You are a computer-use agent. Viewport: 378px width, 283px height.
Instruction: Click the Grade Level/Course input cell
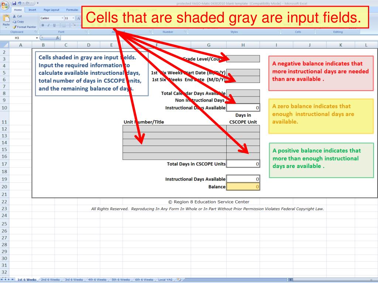[243, 59]
